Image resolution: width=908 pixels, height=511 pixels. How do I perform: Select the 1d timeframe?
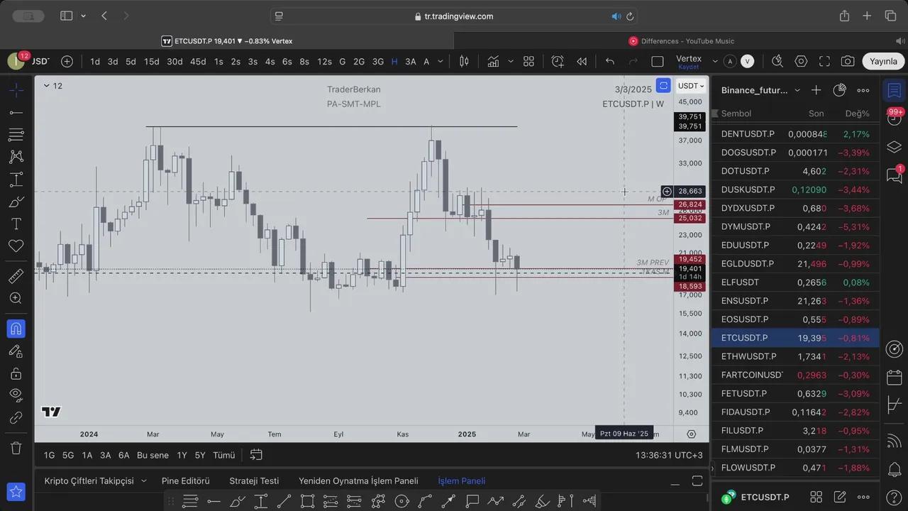95,62
